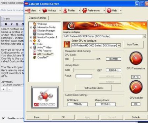148x123 pixels.
Task: Open the Help toolbar menu
Action: [x=113, y=10]
